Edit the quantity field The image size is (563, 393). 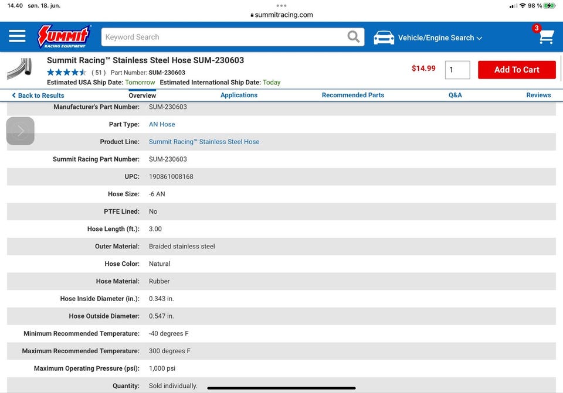[457, 70]
